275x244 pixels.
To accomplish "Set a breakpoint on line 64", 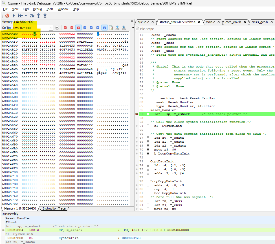I will (137, 126).
